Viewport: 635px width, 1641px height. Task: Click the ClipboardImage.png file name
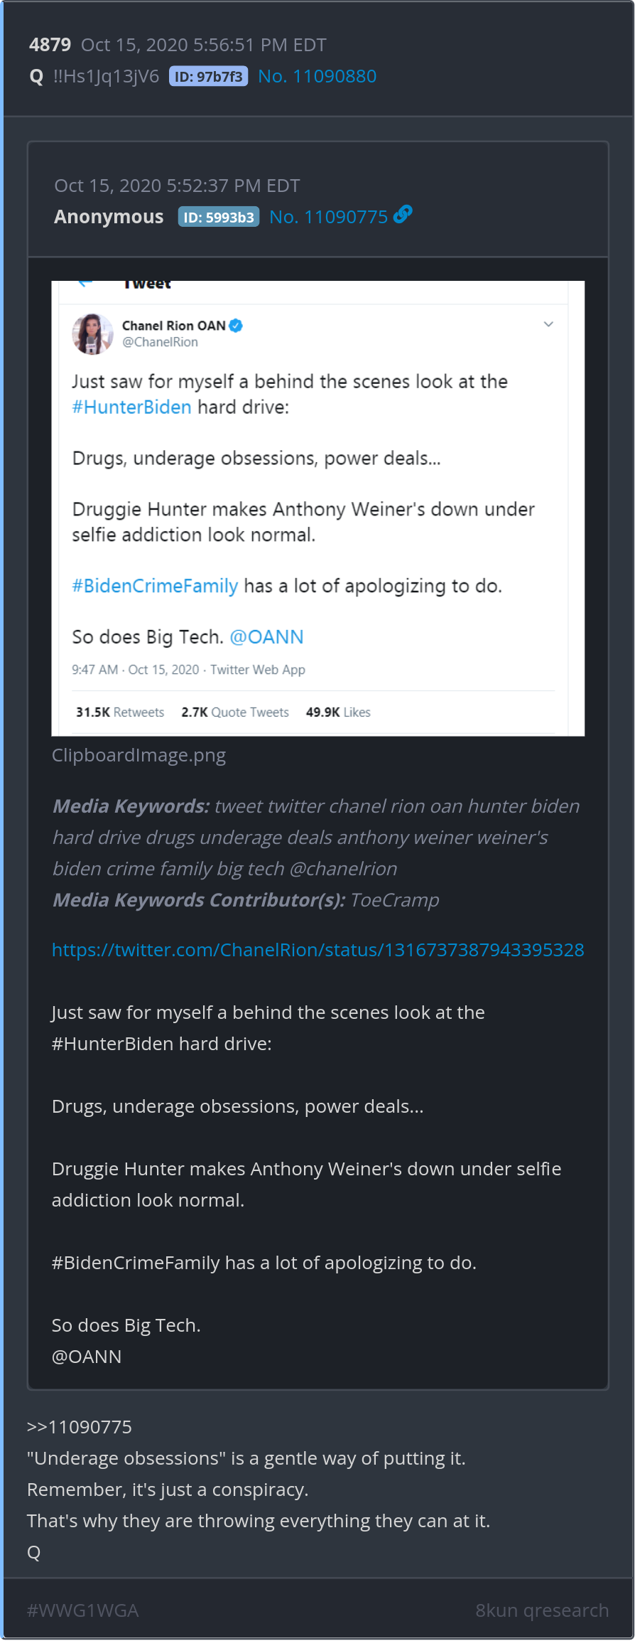pos(139,755)
